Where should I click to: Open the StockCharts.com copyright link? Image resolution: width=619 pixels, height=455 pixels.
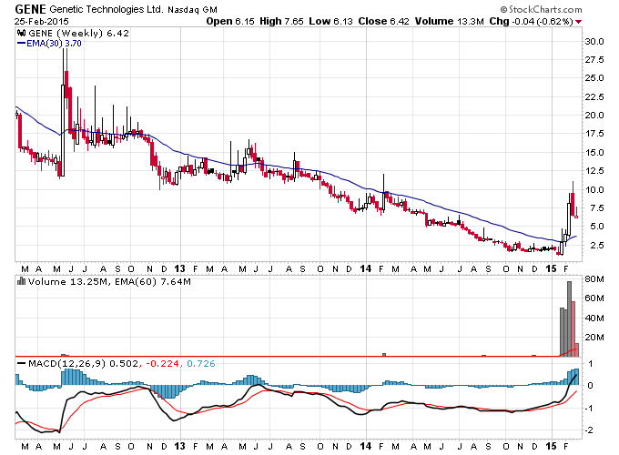[541, 9]
